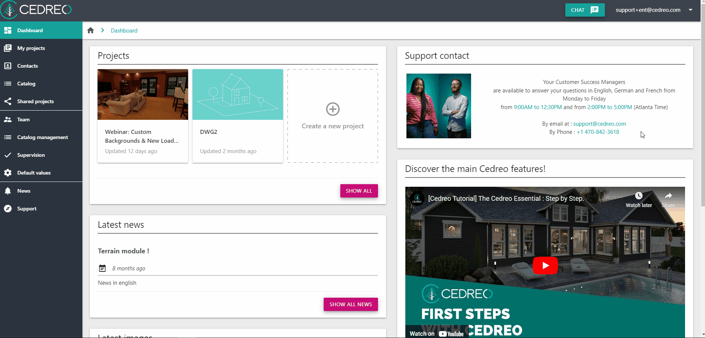Click the Create a new project card
Screen dimensions: 705x338
tap(333, 116)
